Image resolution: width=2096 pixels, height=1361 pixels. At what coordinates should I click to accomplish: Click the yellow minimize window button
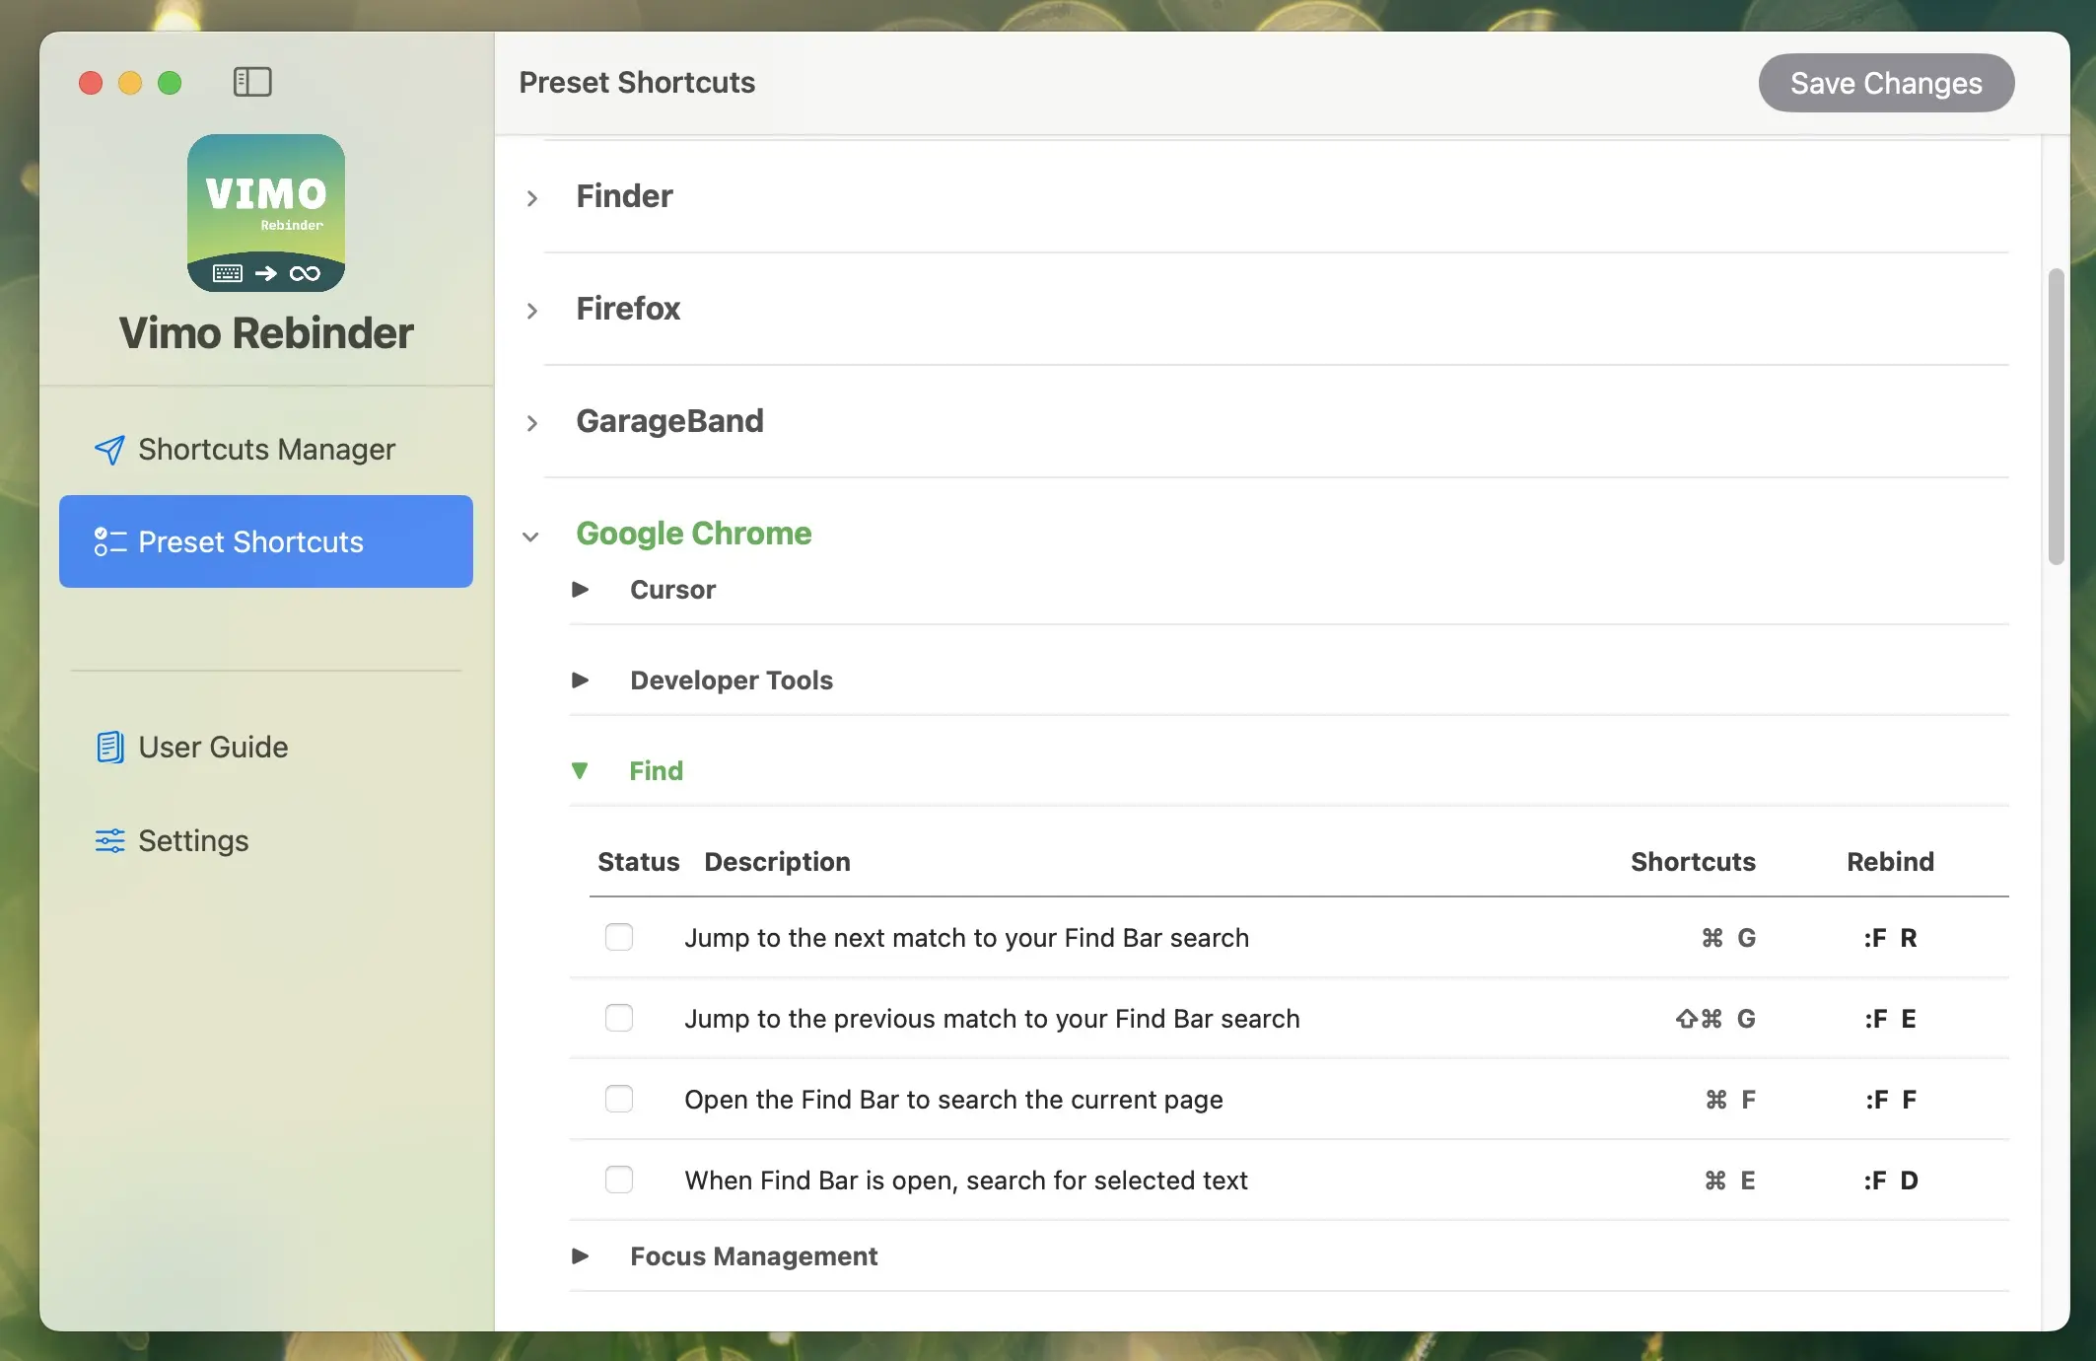(130, 83)
